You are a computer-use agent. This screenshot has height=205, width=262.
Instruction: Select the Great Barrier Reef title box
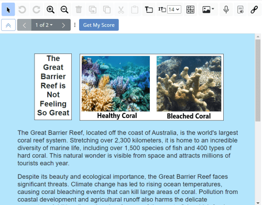53,87
